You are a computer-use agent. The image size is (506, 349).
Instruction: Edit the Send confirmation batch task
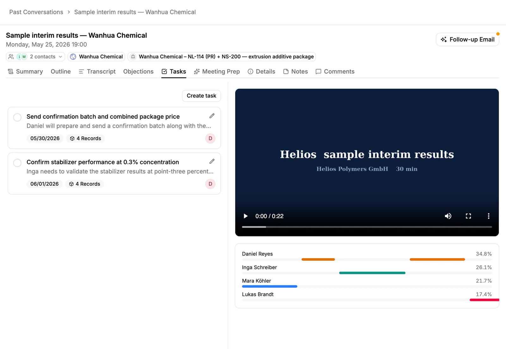[212, 116]
